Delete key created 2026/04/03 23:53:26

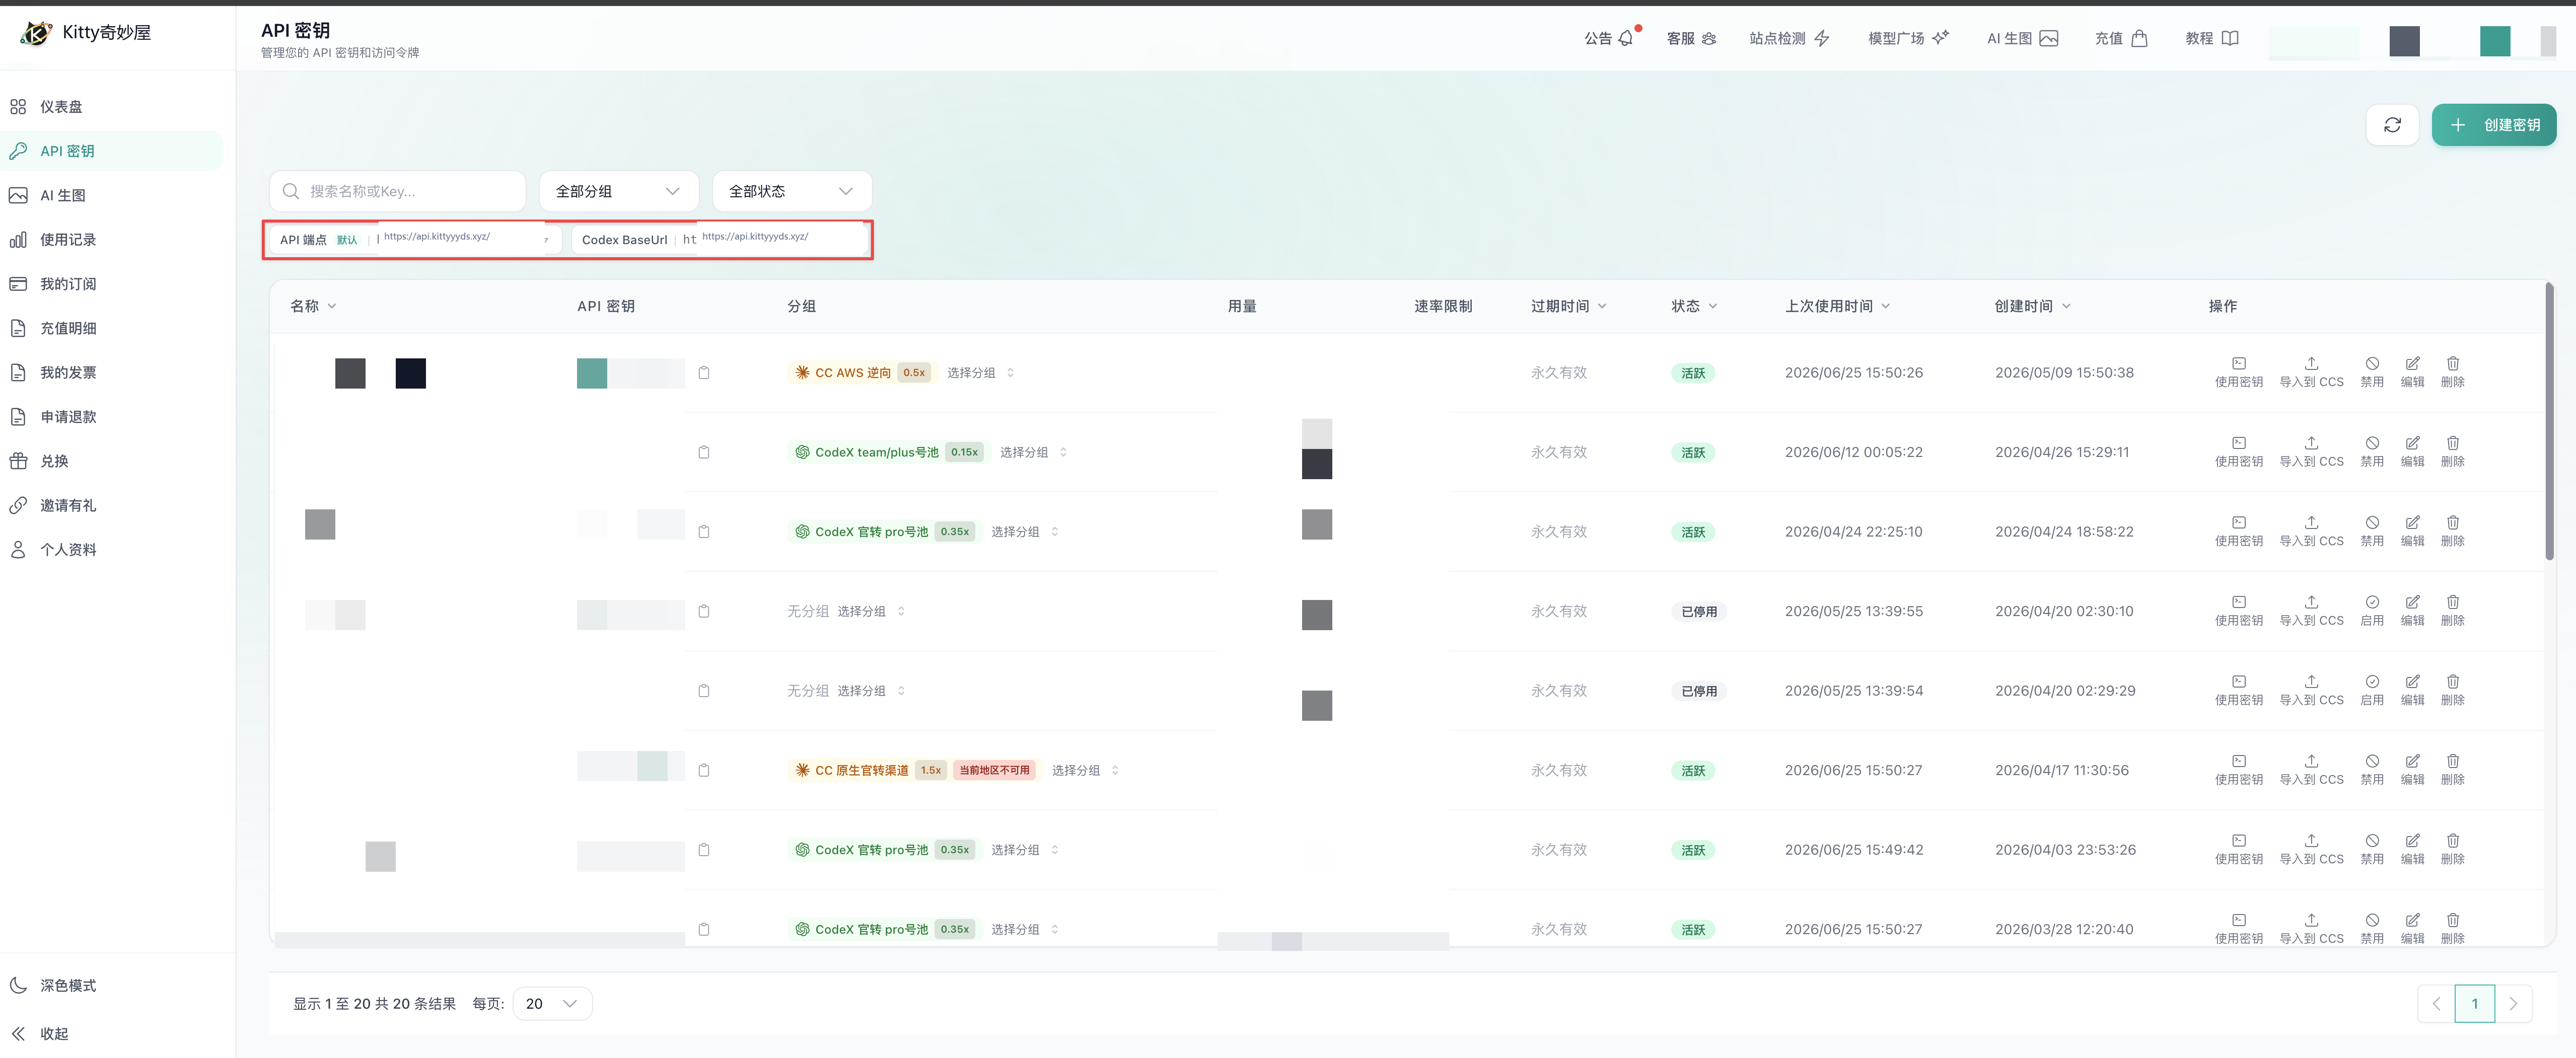2453,849
